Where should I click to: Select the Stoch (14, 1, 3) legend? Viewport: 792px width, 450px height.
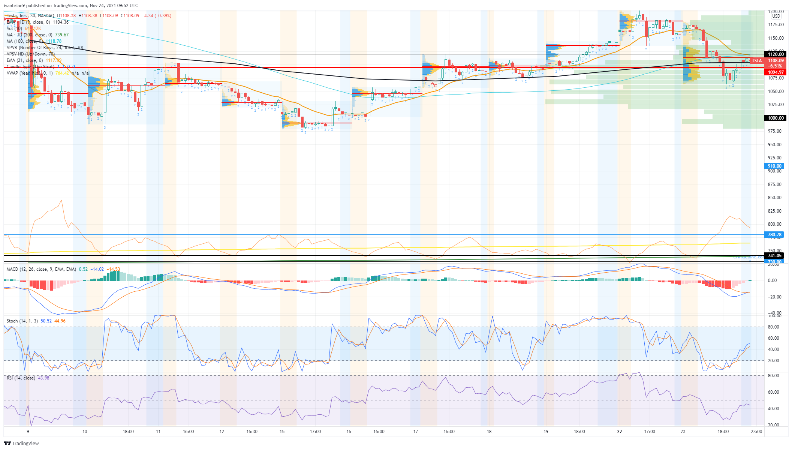pyautogui.click(x=22, y=321)
